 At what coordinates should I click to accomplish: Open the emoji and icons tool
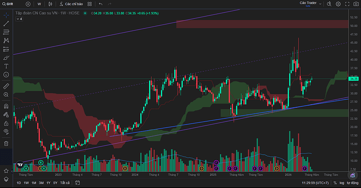pyautogui.click(x=6, y=75)
